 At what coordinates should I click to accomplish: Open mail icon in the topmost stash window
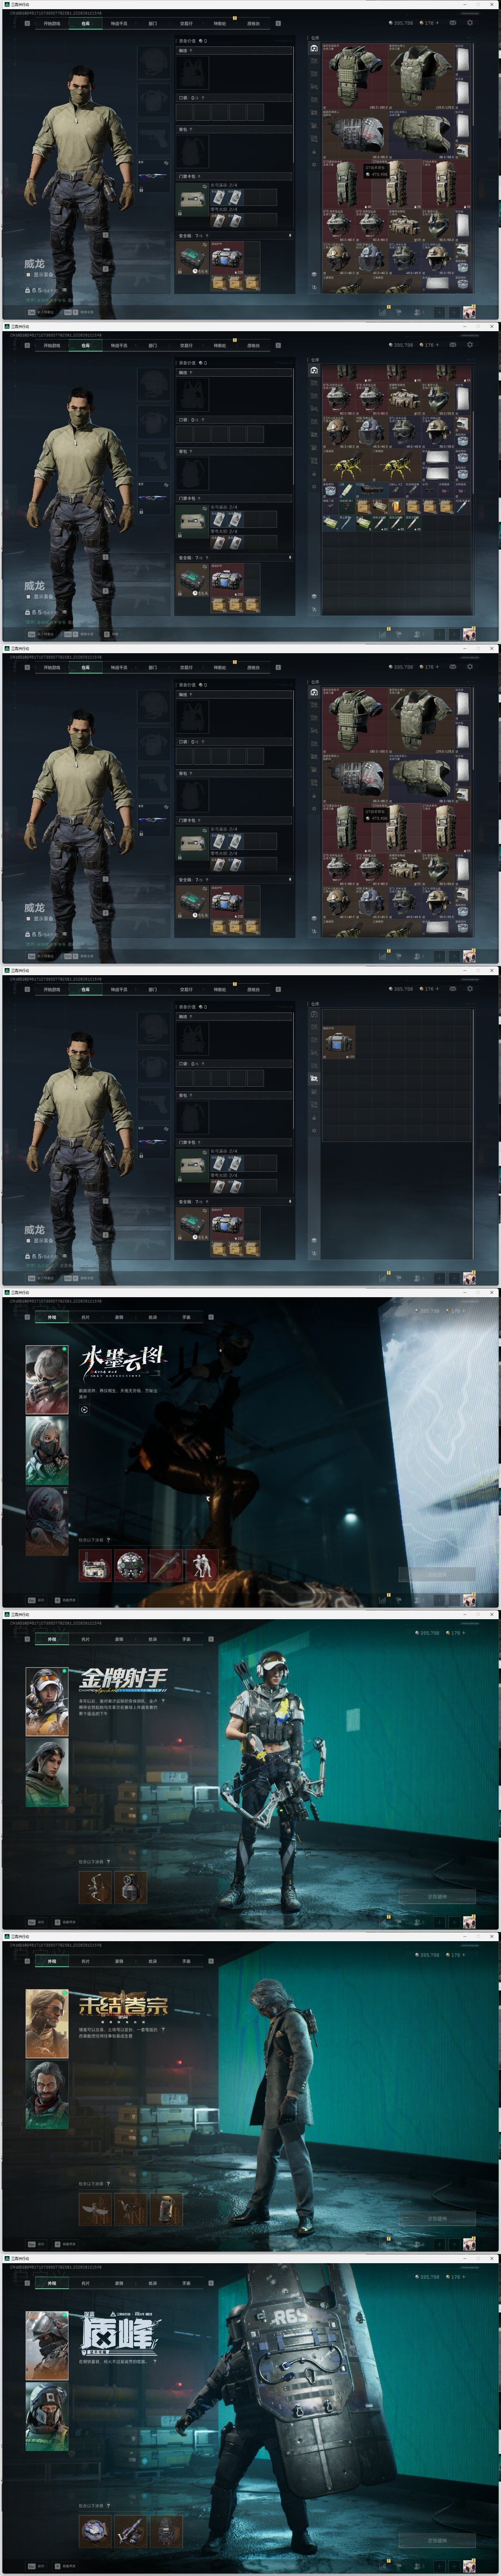tap(452, 23)
